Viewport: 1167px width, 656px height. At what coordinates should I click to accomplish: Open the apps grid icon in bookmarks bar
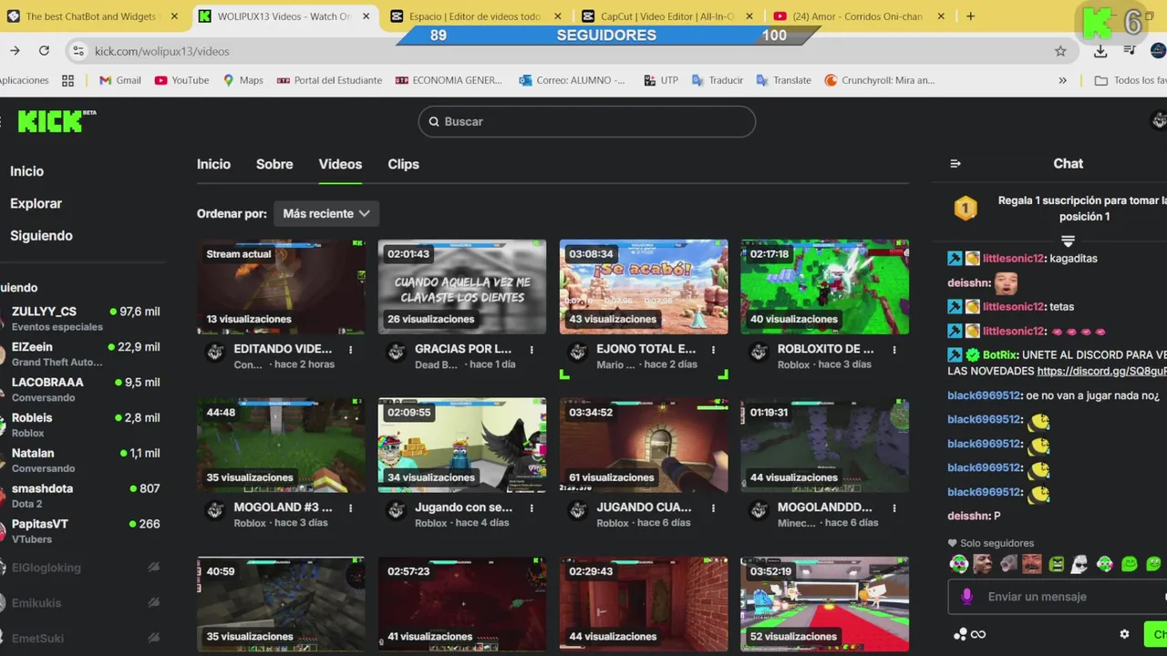coord(67,80)
